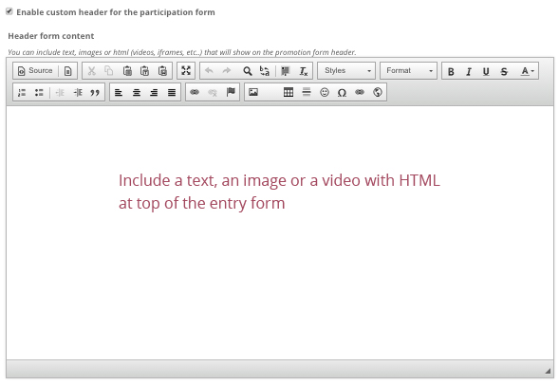This screenshot has width=559, height=385.
Task: Toggle underline formatting
Action: point(486,71)
